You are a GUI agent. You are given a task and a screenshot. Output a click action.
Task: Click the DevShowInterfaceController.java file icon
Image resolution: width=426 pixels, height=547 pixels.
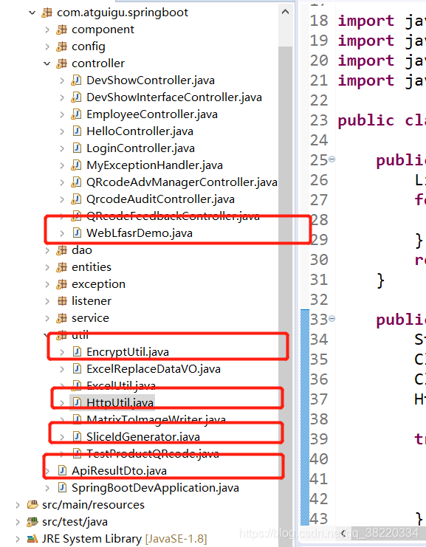click(x=76, y=97)
